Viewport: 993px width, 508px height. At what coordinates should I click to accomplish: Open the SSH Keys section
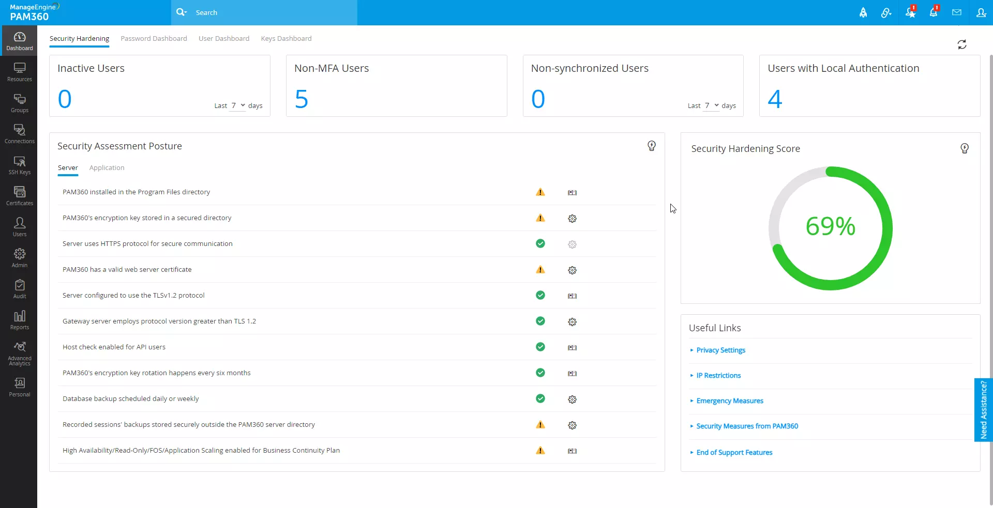coord(19,165)
